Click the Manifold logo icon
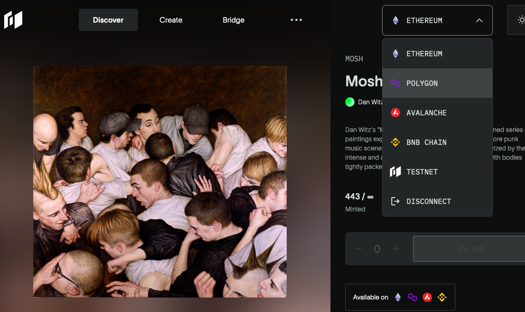525x312 pixels. 13,20
